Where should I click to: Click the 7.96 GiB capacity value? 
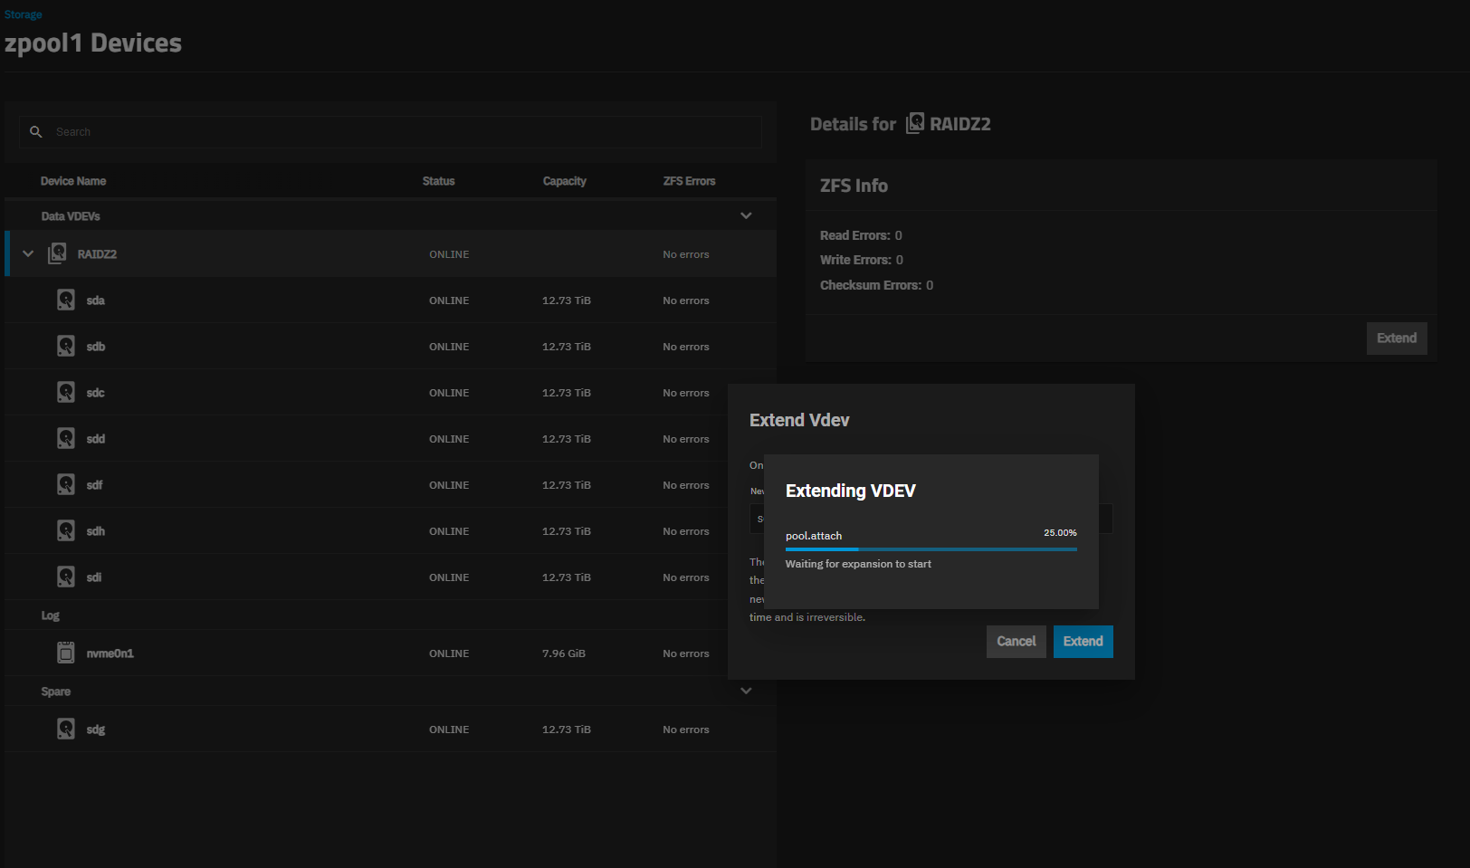[564, 653]
